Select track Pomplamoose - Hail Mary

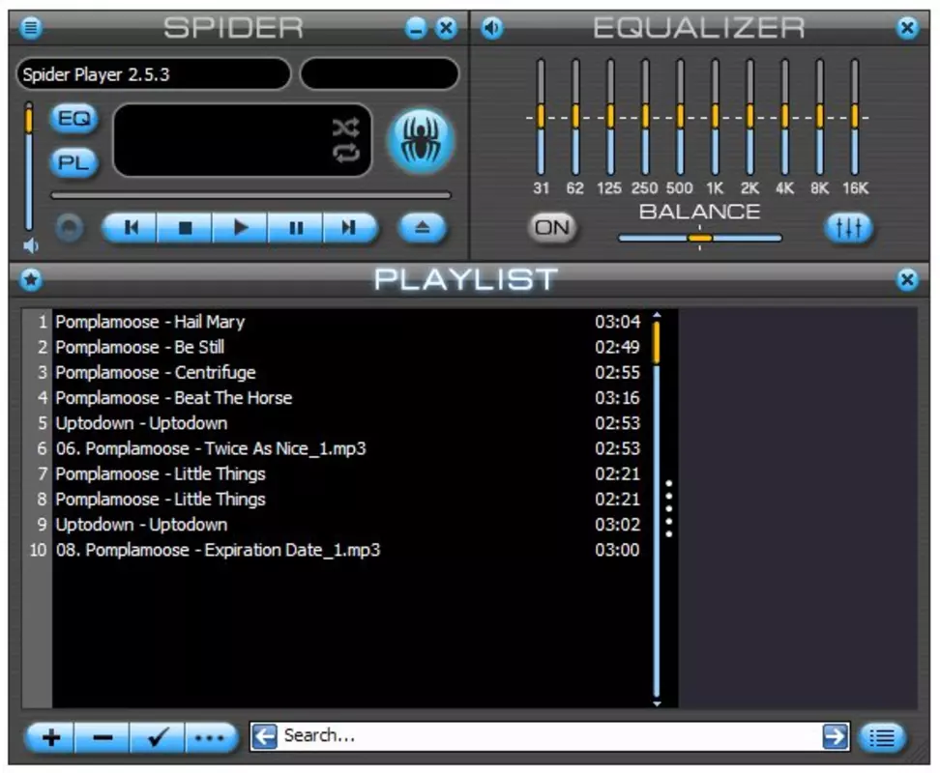pos(348,322)
